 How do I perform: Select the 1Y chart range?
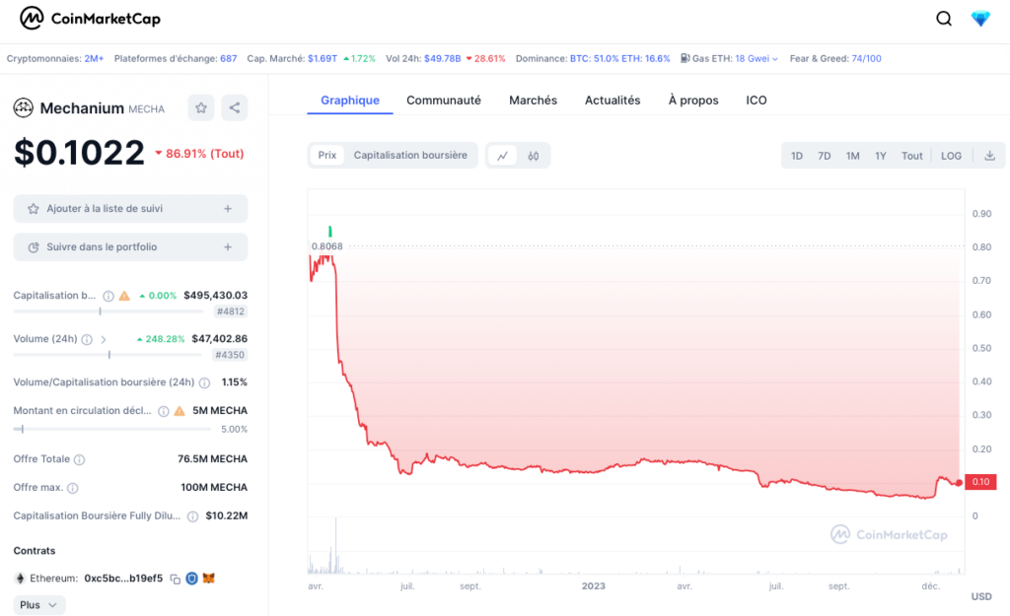pos(880,155)
